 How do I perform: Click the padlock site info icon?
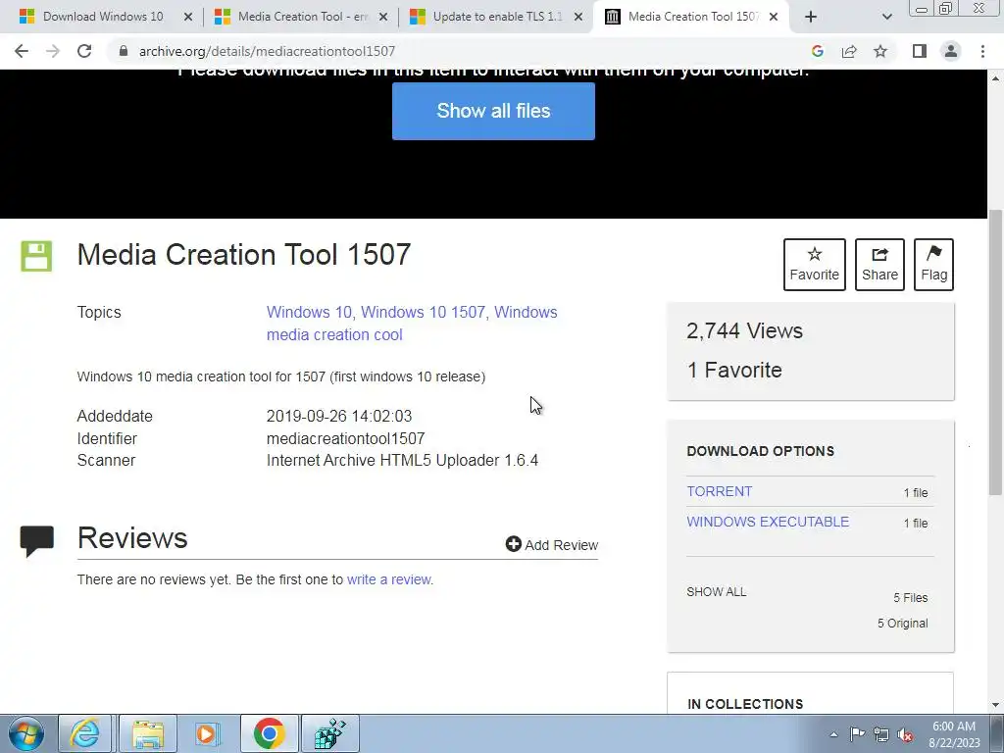124,51
